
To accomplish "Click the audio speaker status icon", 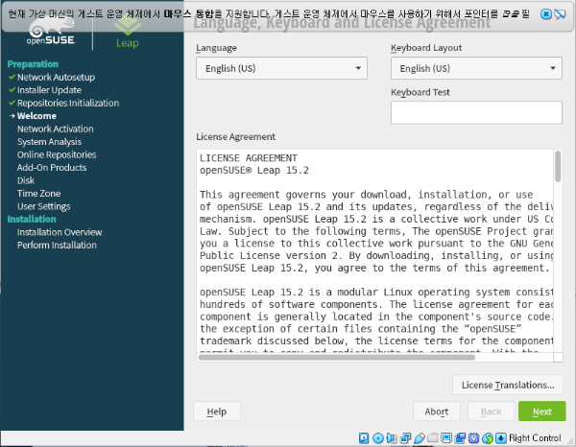I will click(x=392, y=437).
